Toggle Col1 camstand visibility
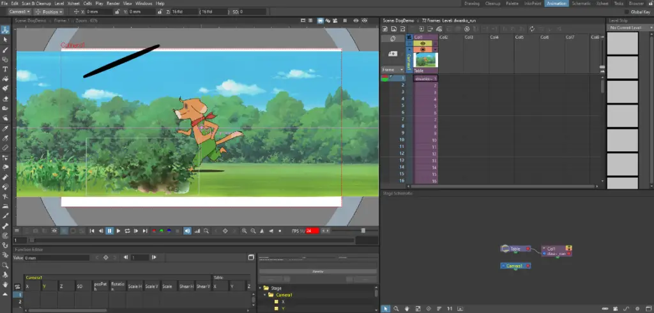Screen dimensions: 654x313 pyautogui.click(x=423, y=50)
